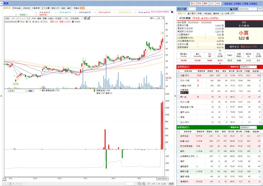Tick checkbox for 美林 row
Image resolution: width=263 pixels, height=186 pixels.
tap(178, 151)
